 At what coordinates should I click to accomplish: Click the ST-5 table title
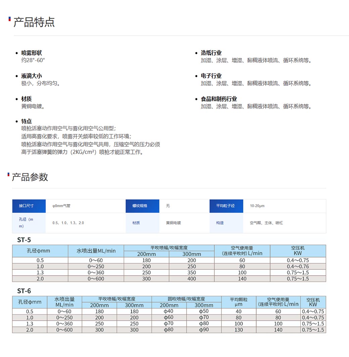[24, 240]
